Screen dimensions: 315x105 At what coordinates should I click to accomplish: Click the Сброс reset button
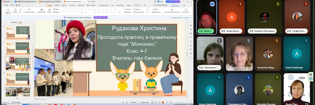56,9
